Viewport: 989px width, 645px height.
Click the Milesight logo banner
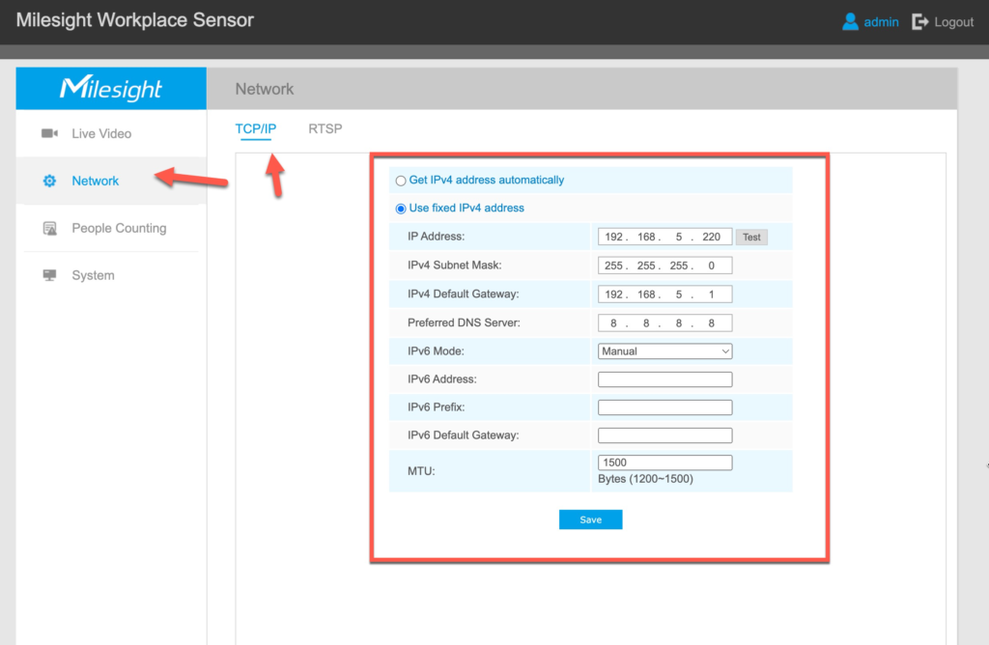111,88
